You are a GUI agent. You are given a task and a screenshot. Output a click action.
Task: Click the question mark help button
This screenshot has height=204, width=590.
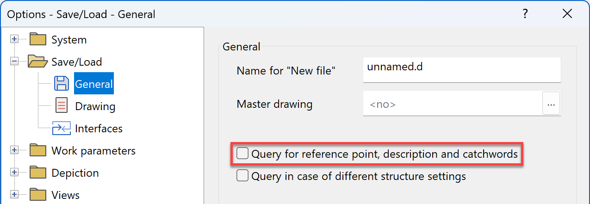click(x=525, y=14)
